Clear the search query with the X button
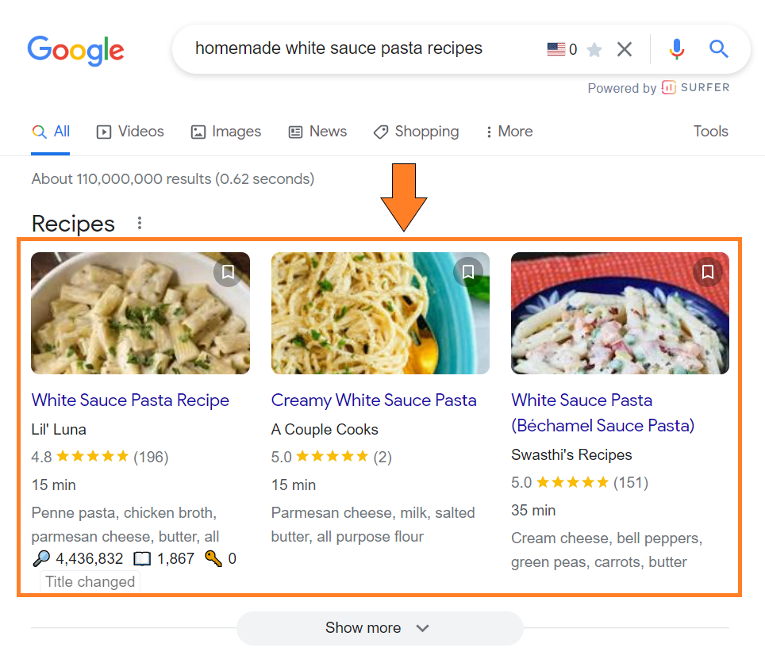Image resolution: width=765 pixels, height=659 pixels. (x=624, y=48)
